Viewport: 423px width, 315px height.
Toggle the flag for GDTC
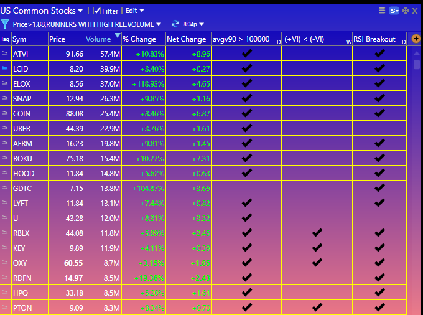tap(4, 189)
